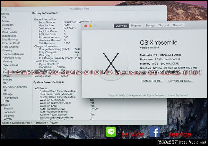Select WWAN under Network

click(x=8, y=119)
